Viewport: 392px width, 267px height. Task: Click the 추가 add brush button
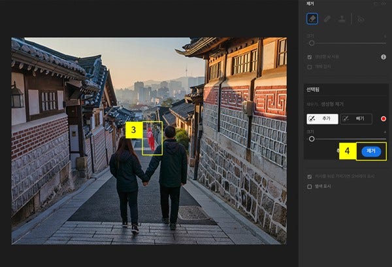[x=322, y=119]
